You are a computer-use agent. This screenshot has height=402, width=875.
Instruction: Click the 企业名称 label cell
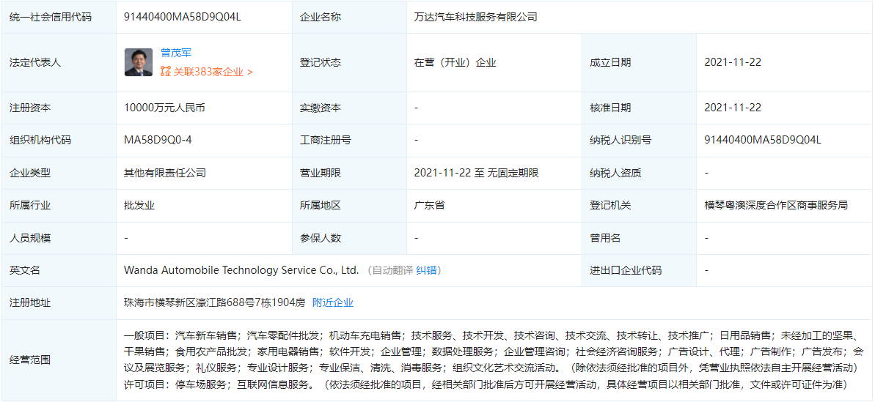tap(349, 18)
